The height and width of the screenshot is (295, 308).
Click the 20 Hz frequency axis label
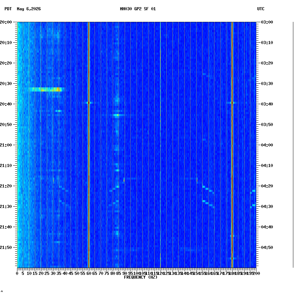[x=41, y=273]
